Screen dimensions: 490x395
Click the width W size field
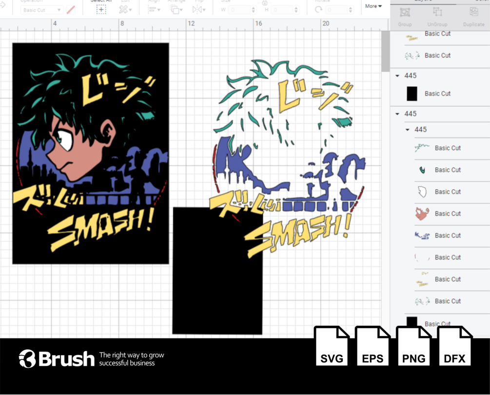[239, 10]
